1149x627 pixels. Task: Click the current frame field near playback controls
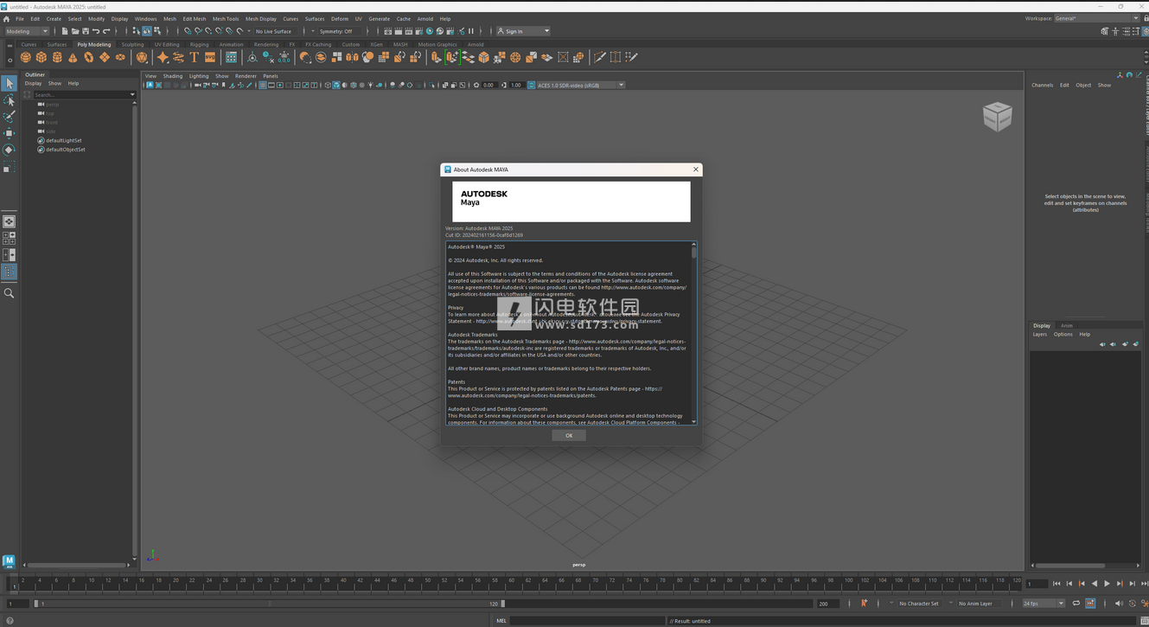[x=1037, y=584]
